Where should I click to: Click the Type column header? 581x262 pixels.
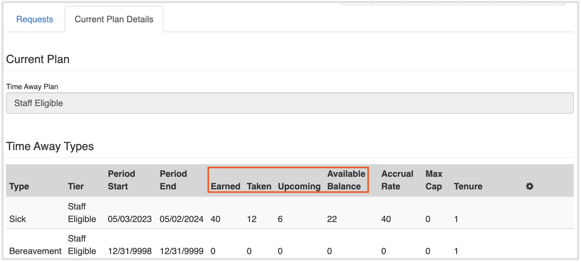tap(19, 187)
